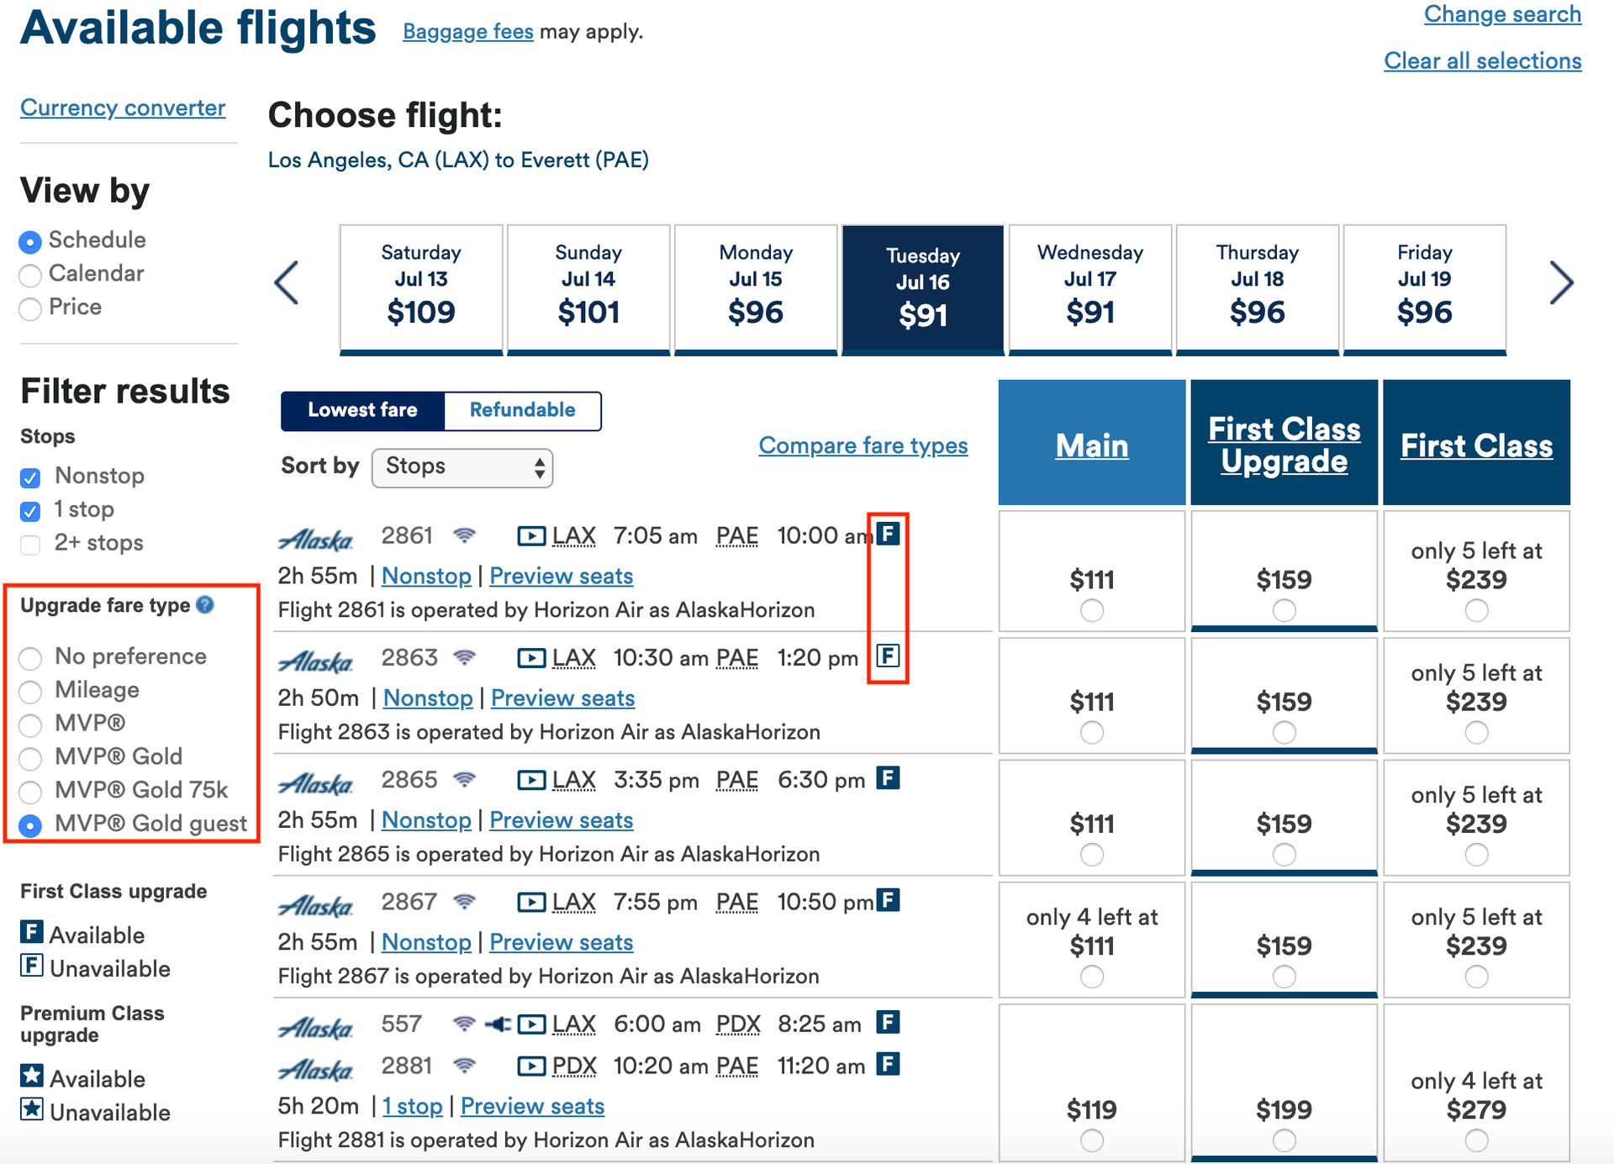Click the First Class available F icon on flight 2865
This screenshot has width=1614, height=1164.
click(x=889, y=778)
